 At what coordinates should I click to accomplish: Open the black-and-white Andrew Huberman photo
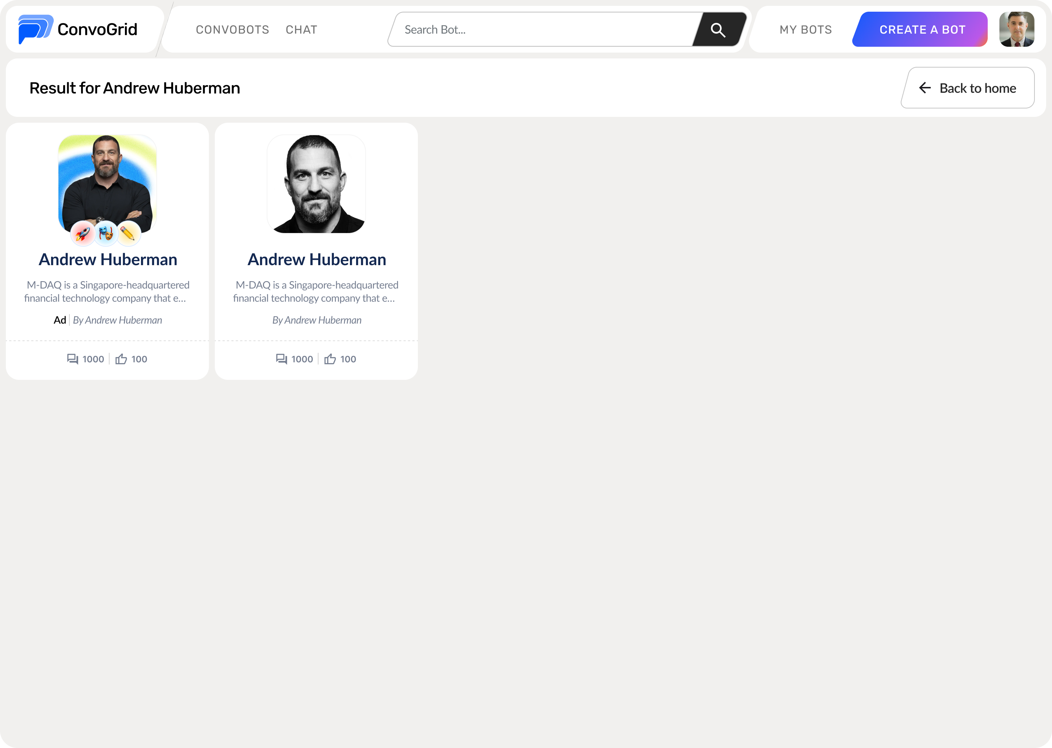[316, 183]
